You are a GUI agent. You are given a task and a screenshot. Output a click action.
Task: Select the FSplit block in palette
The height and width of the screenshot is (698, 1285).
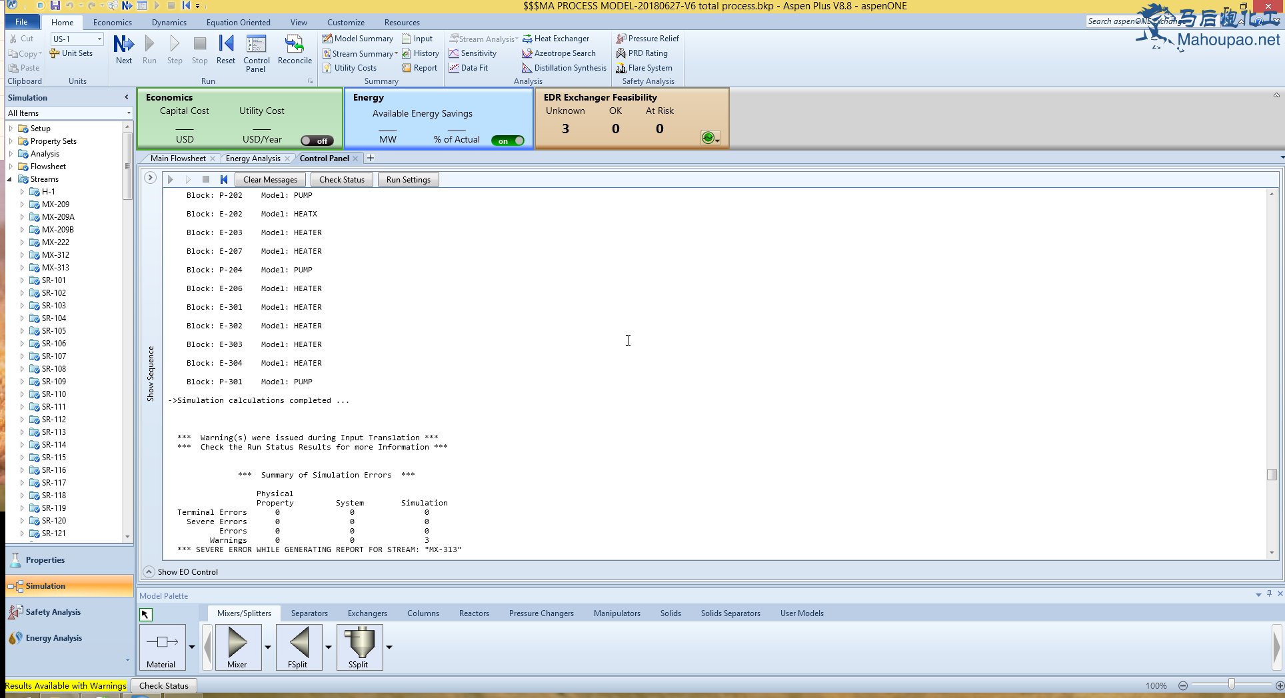click(298, 647)
